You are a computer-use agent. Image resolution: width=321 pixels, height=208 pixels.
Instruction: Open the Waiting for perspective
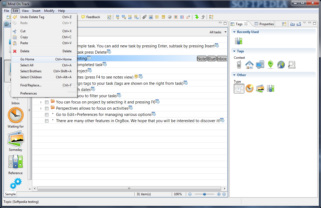tap(15, 118)
